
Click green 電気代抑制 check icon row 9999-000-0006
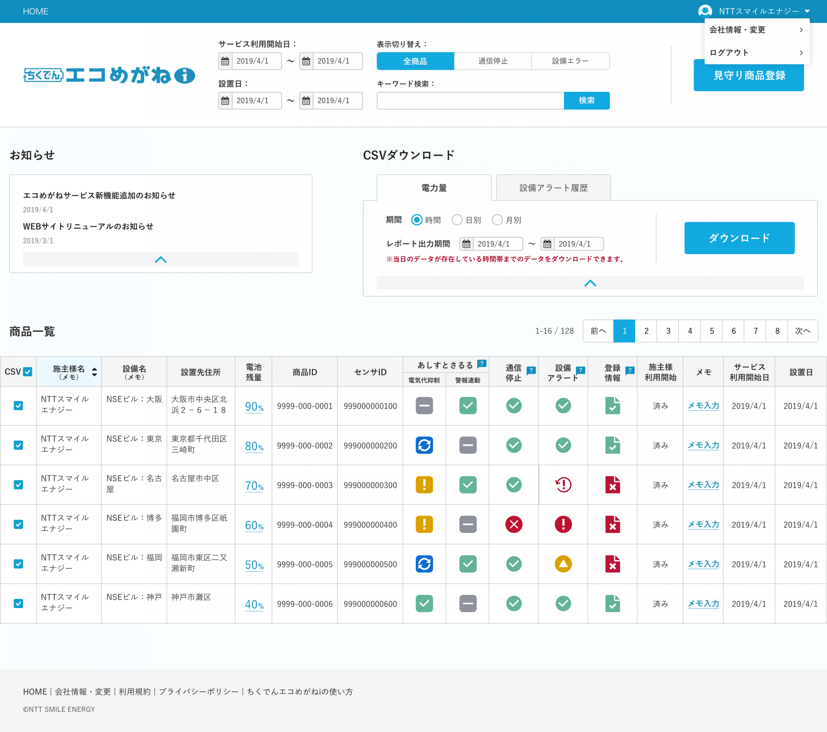(424, 604)
